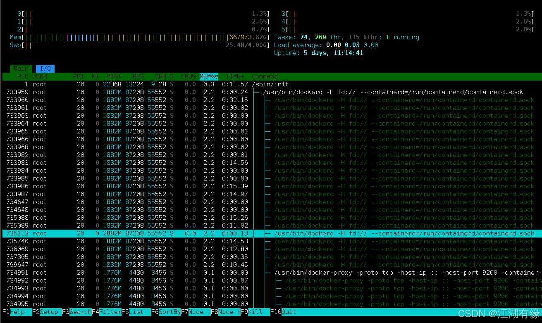
Task: Toggle the MEM% column sort direction
Action: click(x=209, y=76)
